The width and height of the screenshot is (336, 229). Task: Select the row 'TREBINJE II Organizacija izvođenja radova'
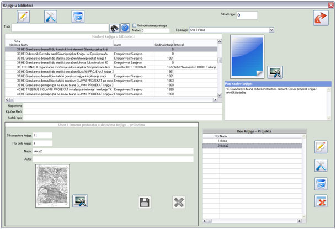coord(66,67)
